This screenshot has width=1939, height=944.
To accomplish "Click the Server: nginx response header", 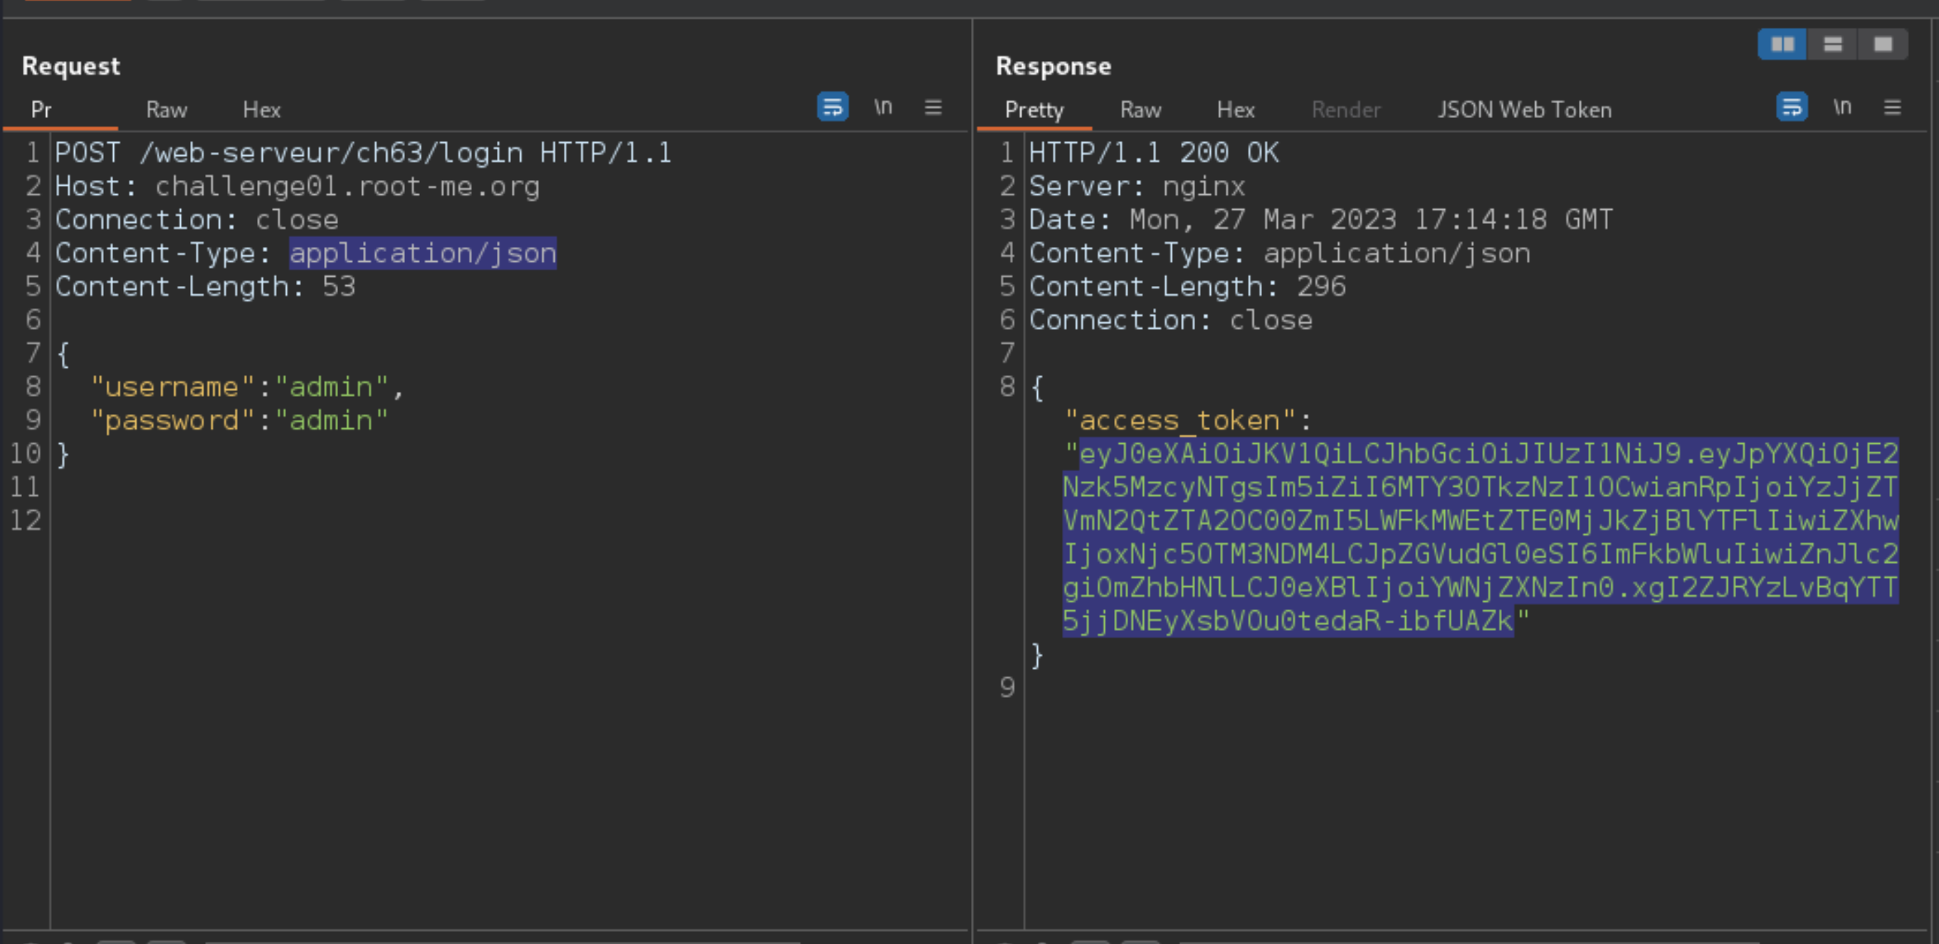I will [1137, 186].
